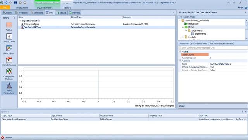This screenshot has height=140, width=248.
Task: Click Random.Exponential(1 / 72) summary cell
Action: click(135, 24)
